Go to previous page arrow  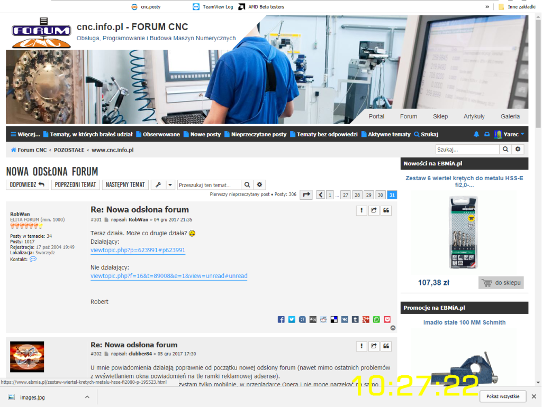[x=320, y=195]
